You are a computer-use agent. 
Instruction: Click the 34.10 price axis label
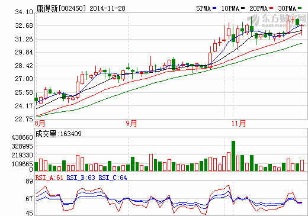tap(24, 12)
